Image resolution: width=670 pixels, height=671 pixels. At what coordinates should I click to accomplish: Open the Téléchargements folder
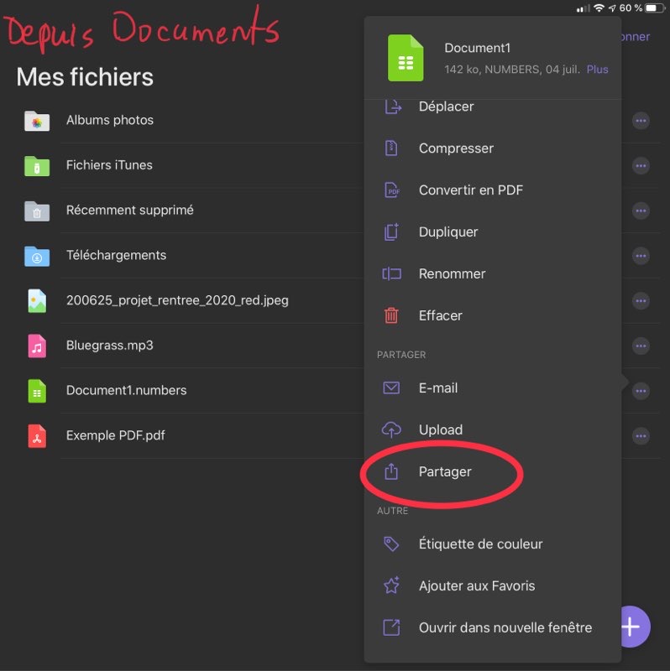point(116,256)
